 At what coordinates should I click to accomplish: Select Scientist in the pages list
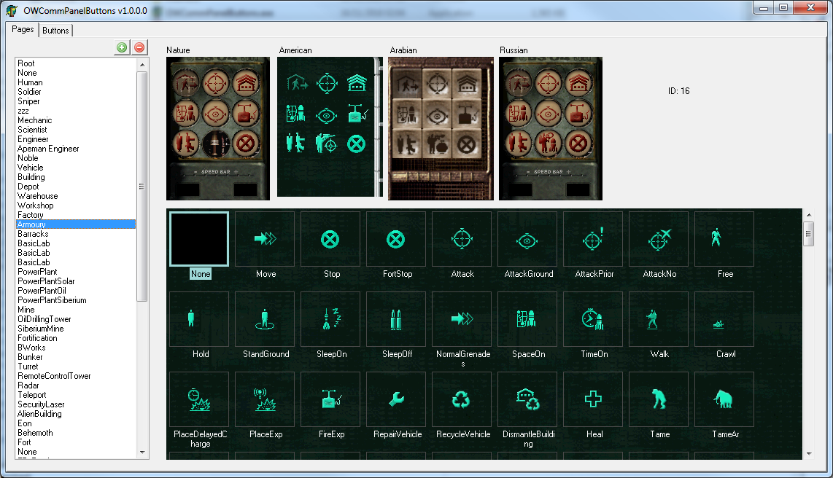76,130
